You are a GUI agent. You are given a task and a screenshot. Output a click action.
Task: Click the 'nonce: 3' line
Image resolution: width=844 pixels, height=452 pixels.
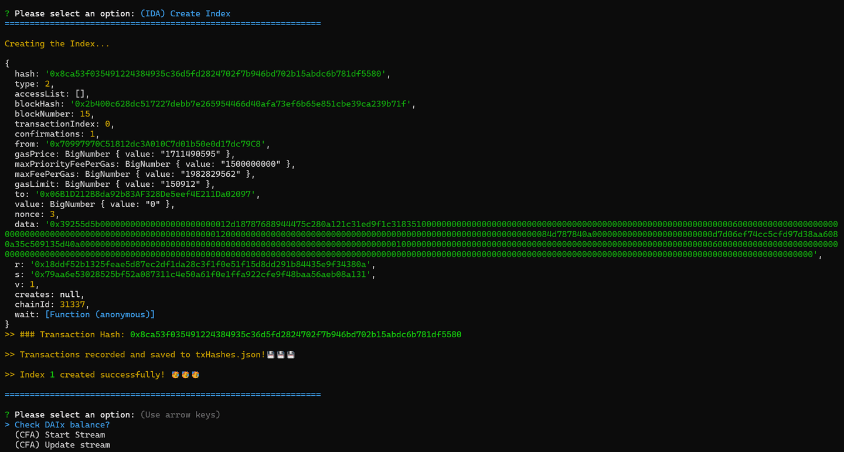[x=37, y=214]
